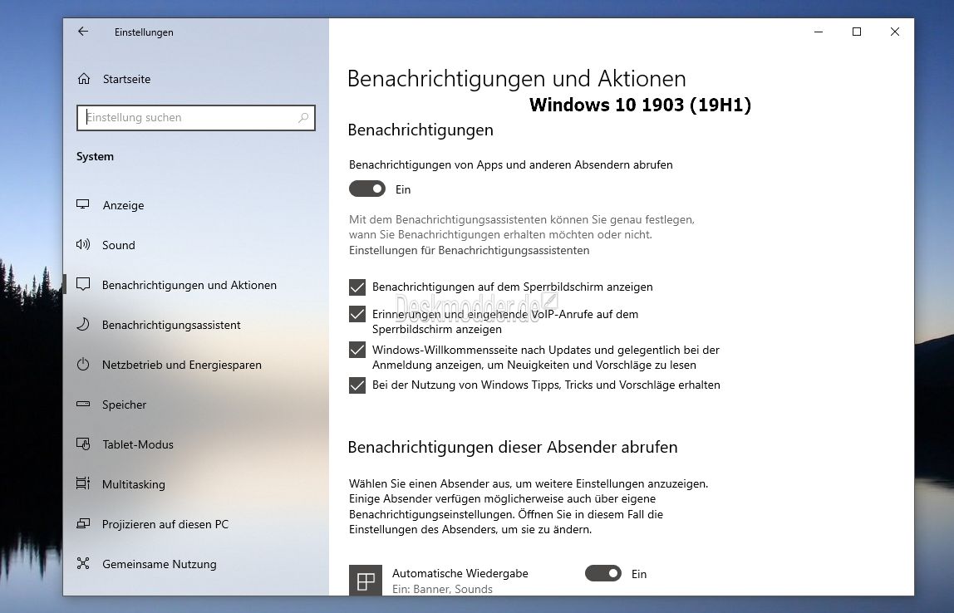The width and height of the screenshot is (954, 613).
Task: Uncheck Tipps, Tricks und Vorschläge checkbox
Action: pos(357,385)
